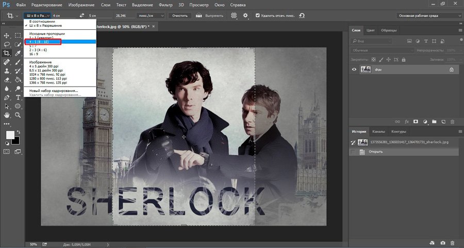464x248 pixels.
Task: Select the Ellipse shape tool
Action: [18, 106]
